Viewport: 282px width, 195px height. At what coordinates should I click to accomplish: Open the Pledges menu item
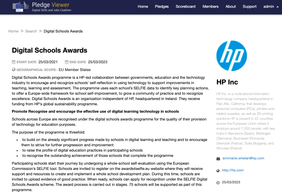[x=162, y=6]
